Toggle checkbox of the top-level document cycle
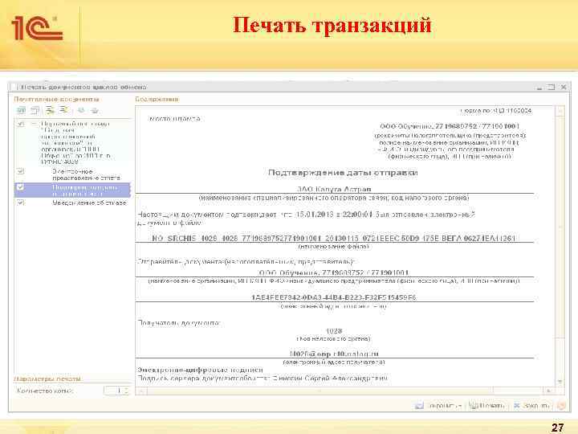 click(x=21, y=124)
